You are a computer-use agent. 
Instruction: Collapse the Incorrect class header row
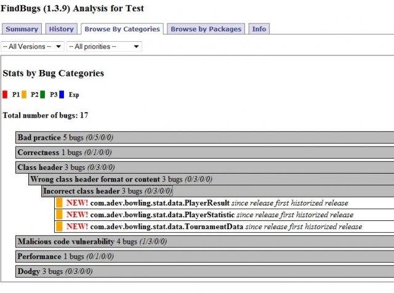[x=217, y=191]
